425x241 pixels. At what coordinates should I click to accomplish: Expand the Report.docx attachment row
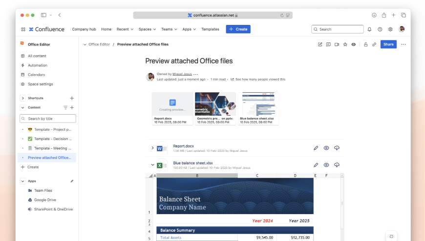click(152, 148)
